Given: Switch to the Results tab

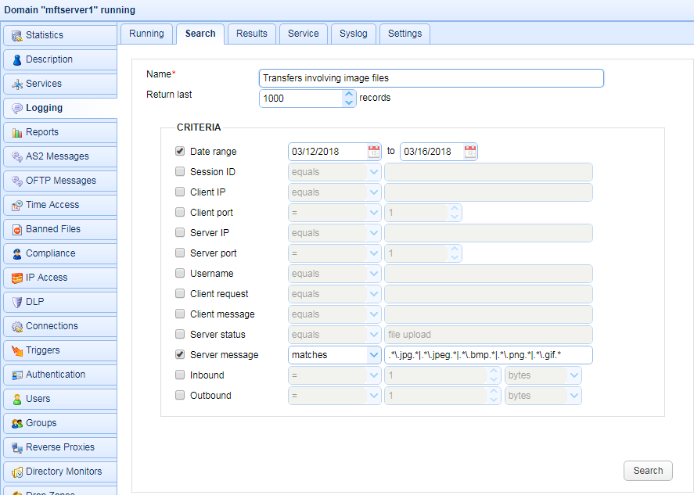Looking at the screenshot, I should tap(251, 34).
